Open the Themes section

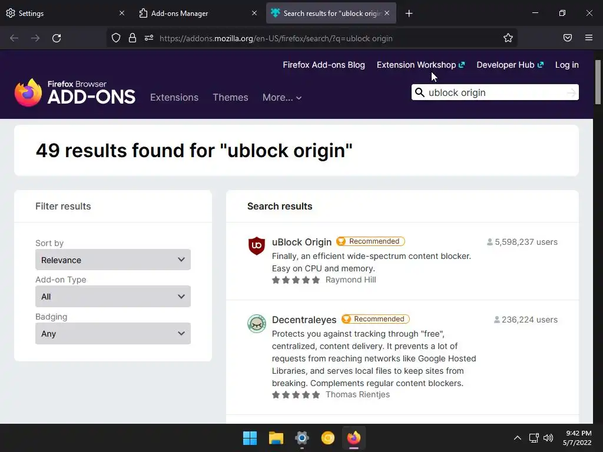(x=230, y=97)
